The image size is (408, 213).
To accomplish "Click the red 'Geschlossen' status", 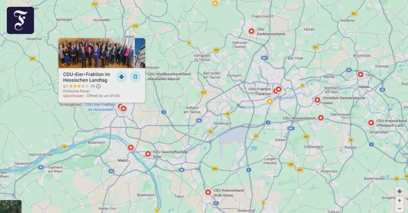I will pyautogui.click(x=74, y=96).
